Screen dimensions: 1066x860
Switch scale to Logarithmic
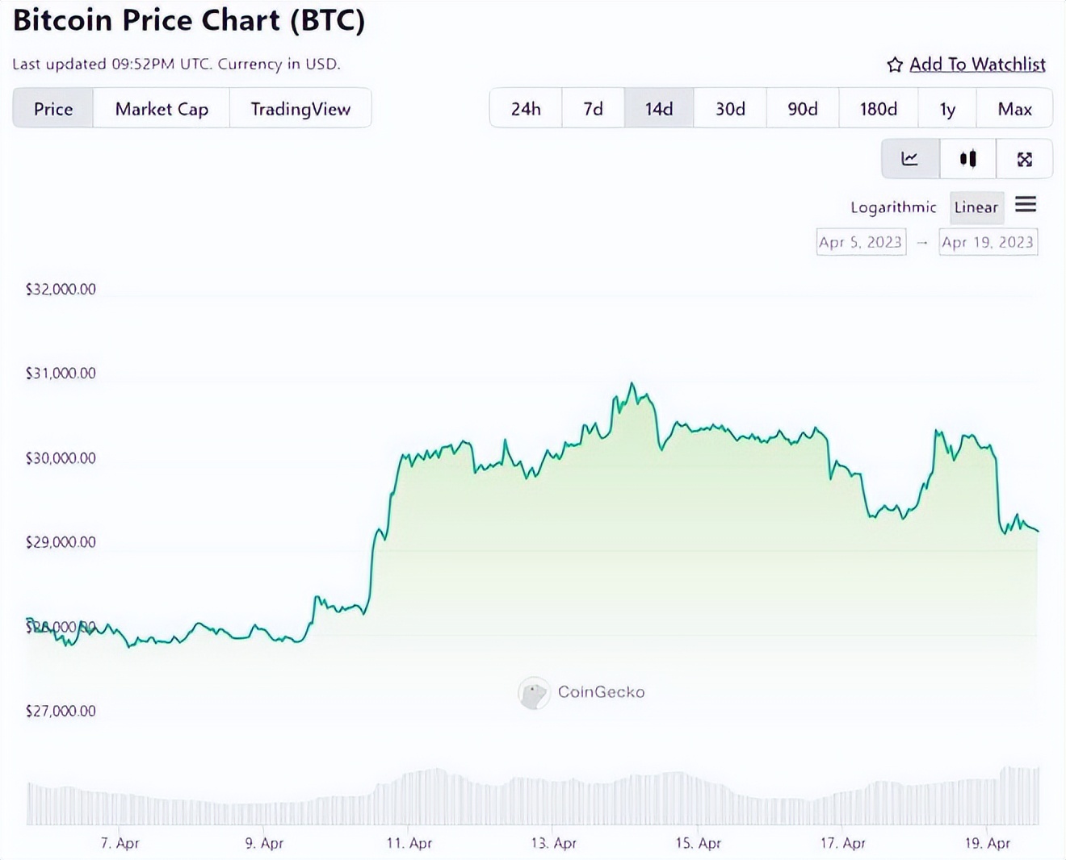893,207
